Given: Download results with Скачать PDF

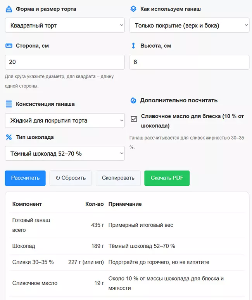Looking at the screenshot, I should click(x=167, y=178).
